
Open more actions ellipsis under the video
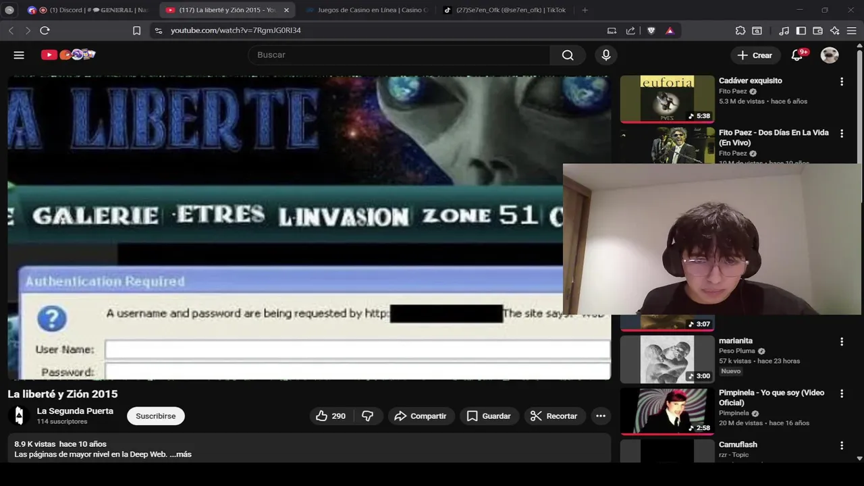(601, 416)
